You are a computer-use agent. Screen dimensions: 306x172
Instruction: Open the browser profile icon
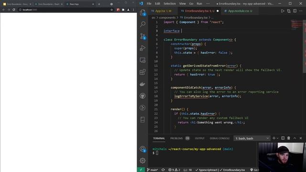coord(128,10)
